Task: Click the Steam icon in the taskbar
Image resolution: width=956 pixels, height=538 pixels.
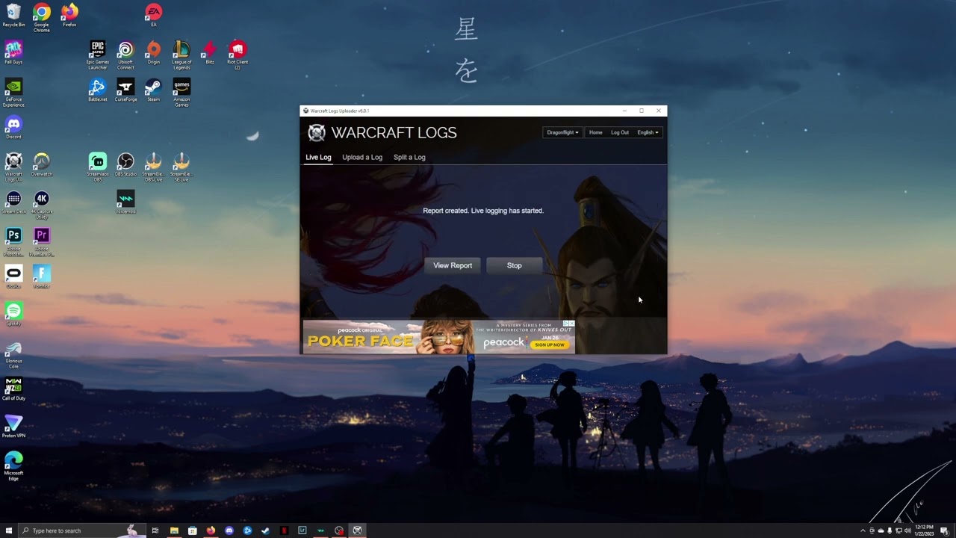Action: click(266, 531)
